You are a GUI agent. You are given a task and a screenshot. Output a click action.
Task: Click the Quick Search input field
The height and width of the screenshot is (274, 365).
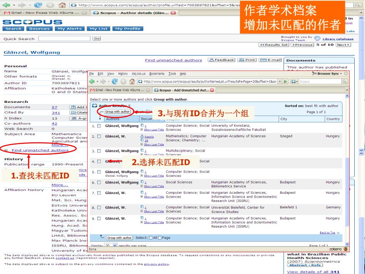pos(64,39)
